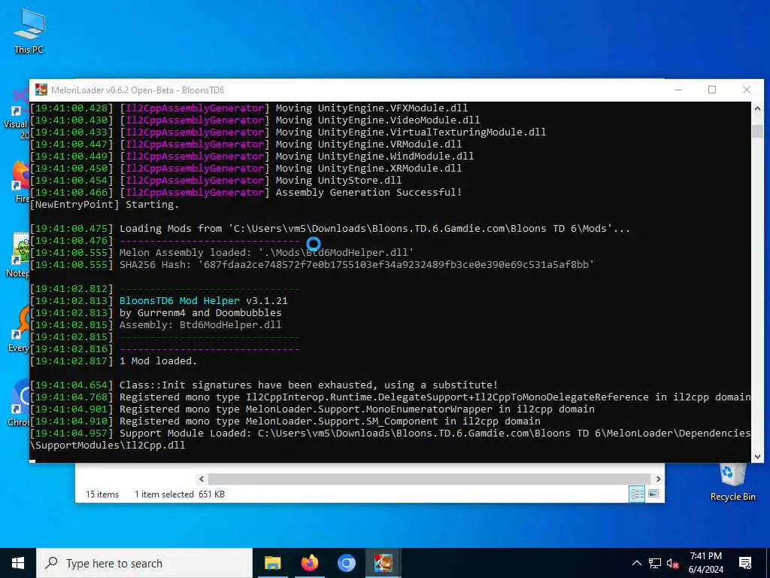Open network status tray icon

655,563
